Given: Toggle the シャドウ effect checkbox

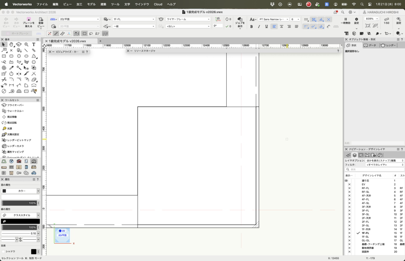Looking at the screenshot, I should 4,251.
